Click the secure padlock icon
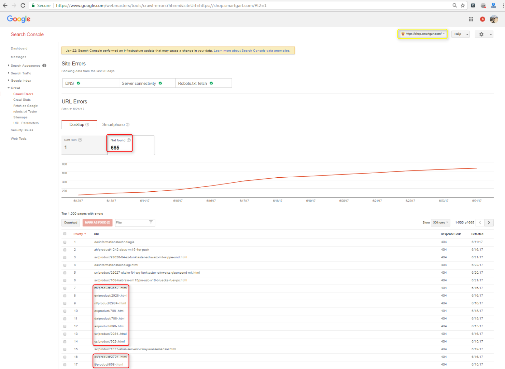Viewport: 505px width, 369px height. [33, 5]
